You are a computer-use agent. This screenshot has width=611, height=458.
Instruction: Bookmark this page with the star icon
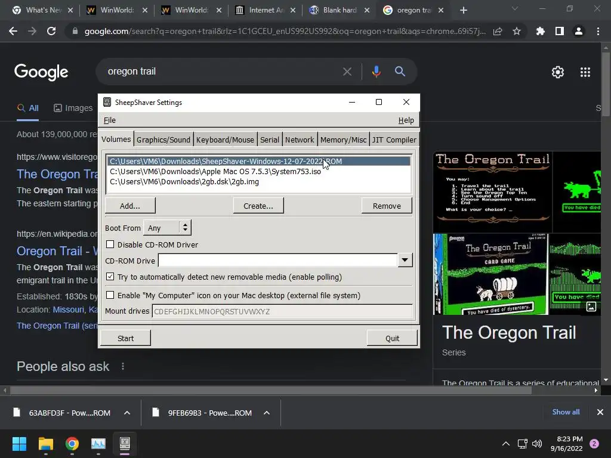pos(517,31)
